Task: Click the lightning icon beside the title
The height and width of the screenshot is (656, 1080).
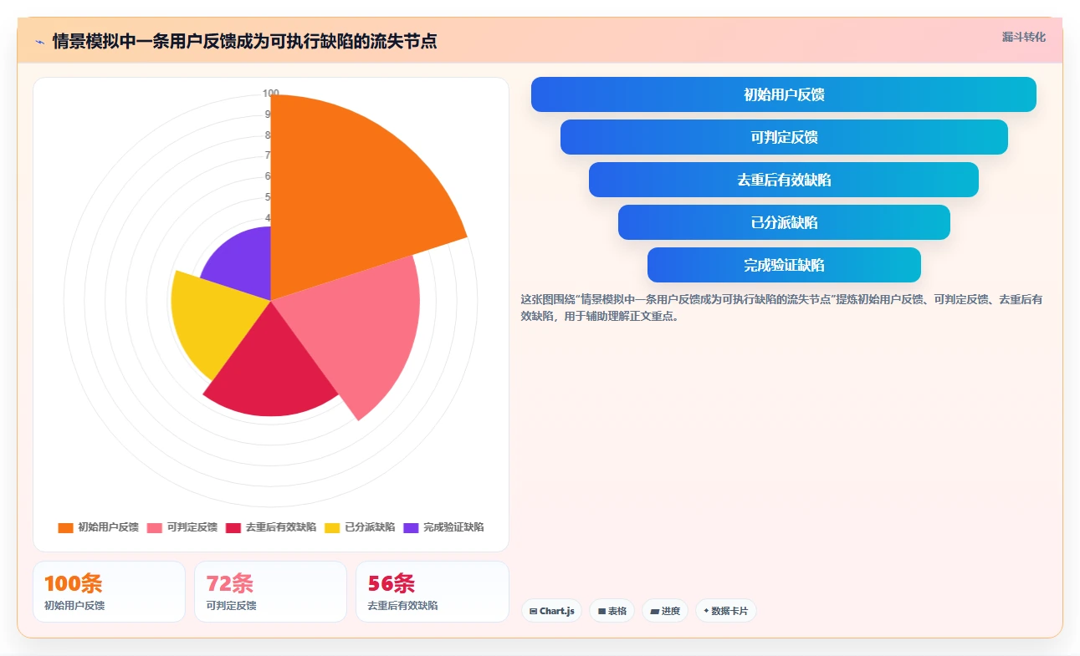Action: click(x=39, y=42)
